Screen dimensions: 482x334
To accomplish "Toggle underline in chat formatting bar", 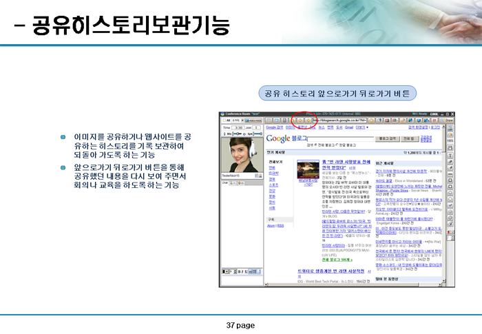I will [246, 271].
